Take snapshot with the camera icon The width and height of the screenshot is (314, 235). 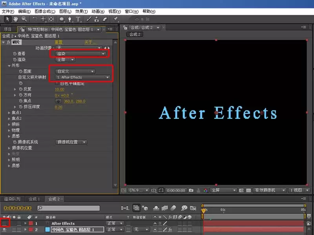click(x=191, y=190)
